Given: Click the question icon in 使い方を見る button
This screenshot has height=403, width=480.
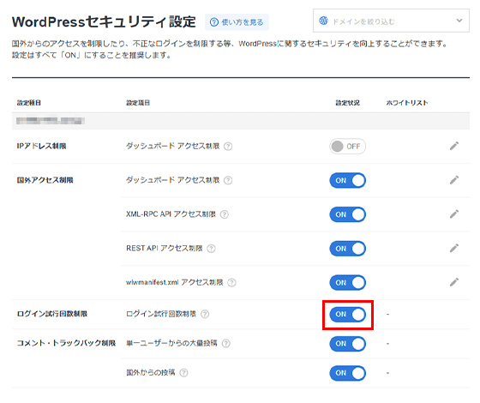Looking at the screenshot, I should coord(214,22).
